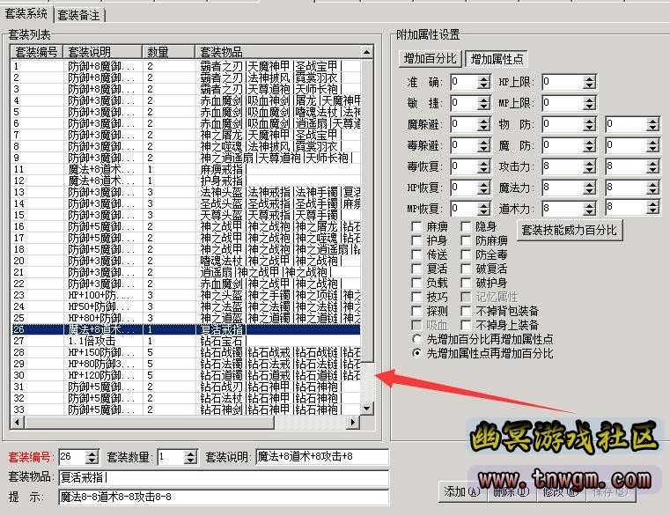The width and height of the screenshot is (670, 516).
Task: Select row 30 starting HP+120防御
Action: click(185, 375)
